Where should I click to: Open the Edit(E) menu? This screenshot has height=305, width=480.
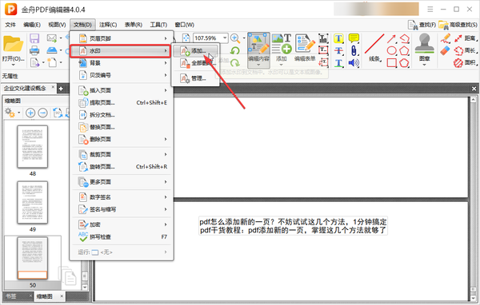[32, 25]
